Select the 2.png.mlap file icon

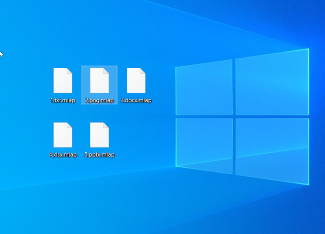point(100,80)
